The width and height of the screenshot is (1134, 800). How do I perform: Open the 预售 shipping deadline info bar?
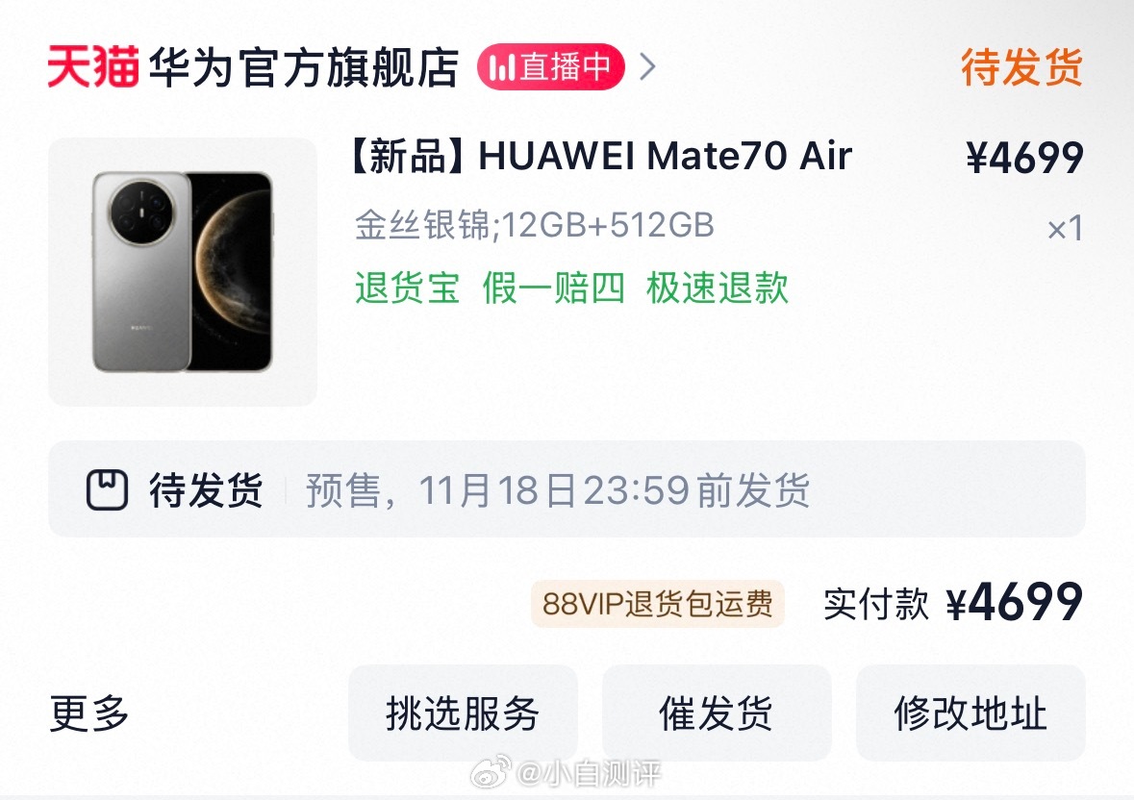pyautogui.click(x=567, y=488)
